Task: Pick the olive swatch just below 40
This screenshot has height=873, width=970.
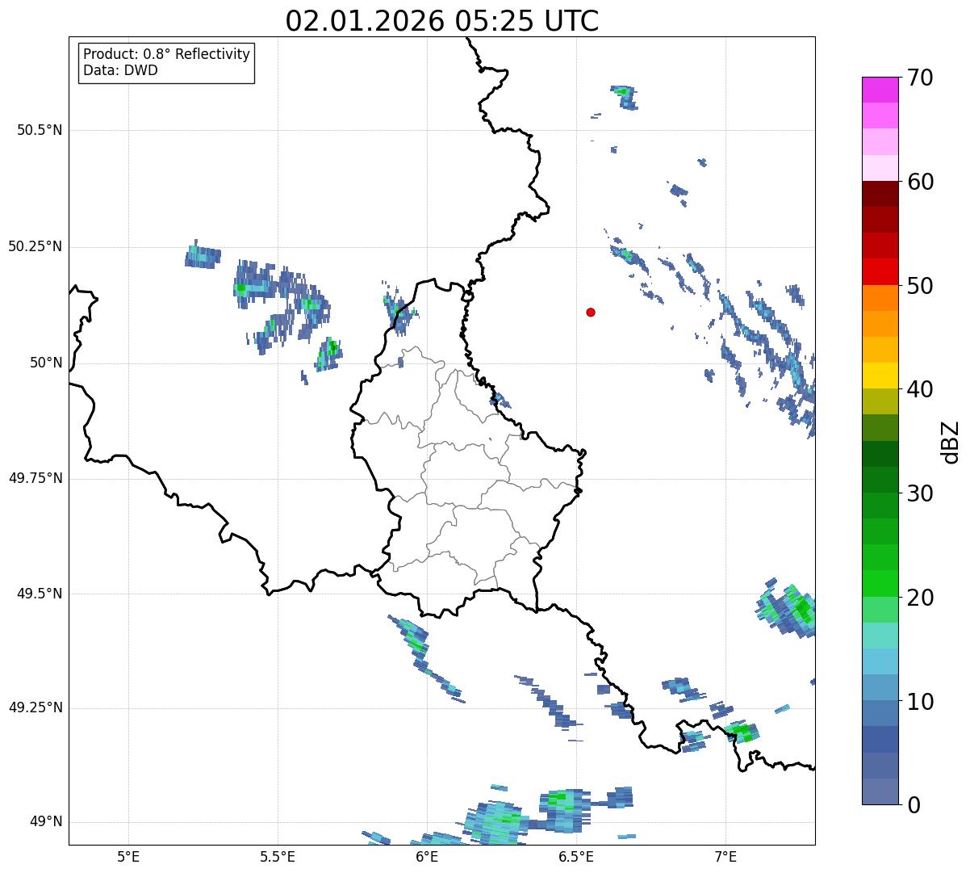Action: [x=880, y=401]
